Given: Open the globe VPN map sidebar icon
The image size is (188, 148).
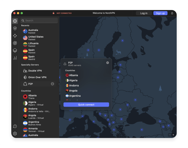Looking at the screenshot, I should pyautogui.click(x=15, y=21).
